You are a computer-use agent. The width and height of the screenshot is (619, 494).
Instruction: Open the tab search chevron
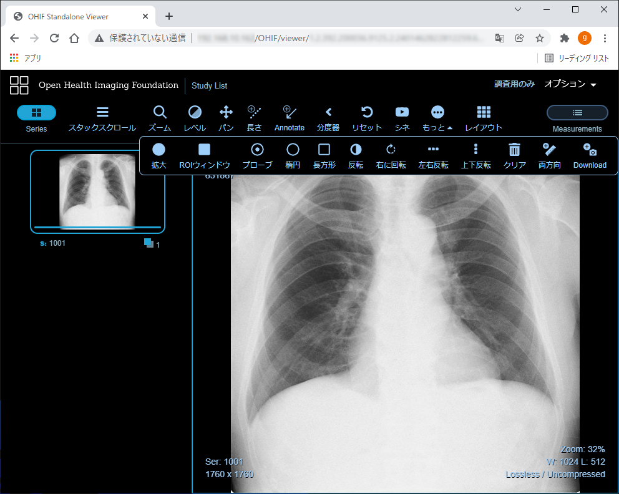(x=518, y=9)
